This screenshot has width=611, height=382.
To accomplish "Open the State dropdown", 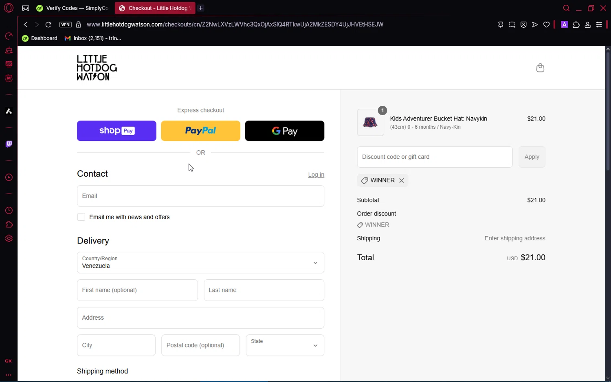I will pyautogui.click(x=285, y=345).
